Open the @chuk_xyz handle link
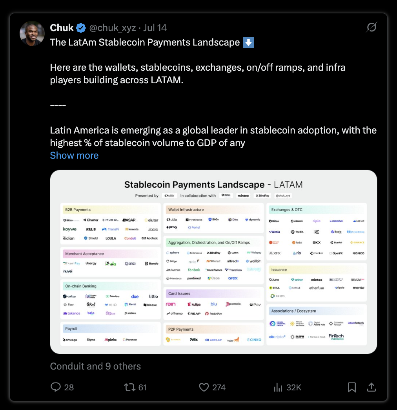This screenshot has height=410, width=397. point(113,28)
